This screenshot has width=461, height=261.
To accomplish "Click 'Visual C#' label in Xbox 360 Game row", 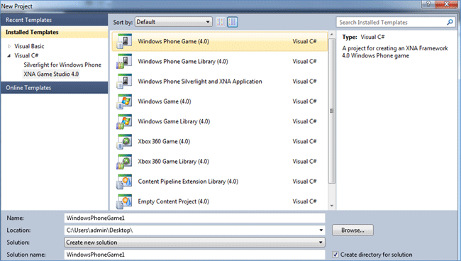I will [304, 141].
